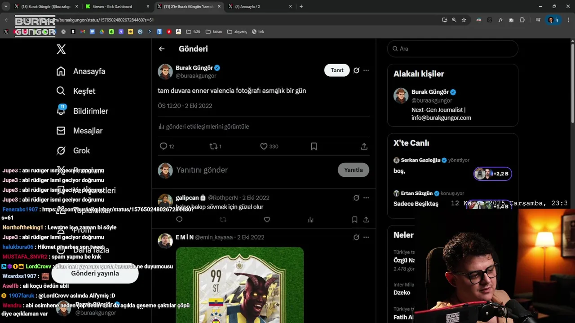Viewport: 575px width, 323px height.
Task: Click the X logo in the sidebar
Action: [x=61, y=49]
